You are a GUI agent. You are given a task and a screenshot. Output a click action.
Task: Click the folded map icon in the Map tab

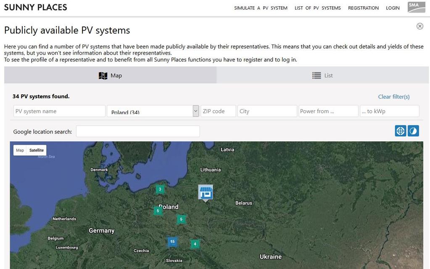pyautogui.click(x=103, y=76)
